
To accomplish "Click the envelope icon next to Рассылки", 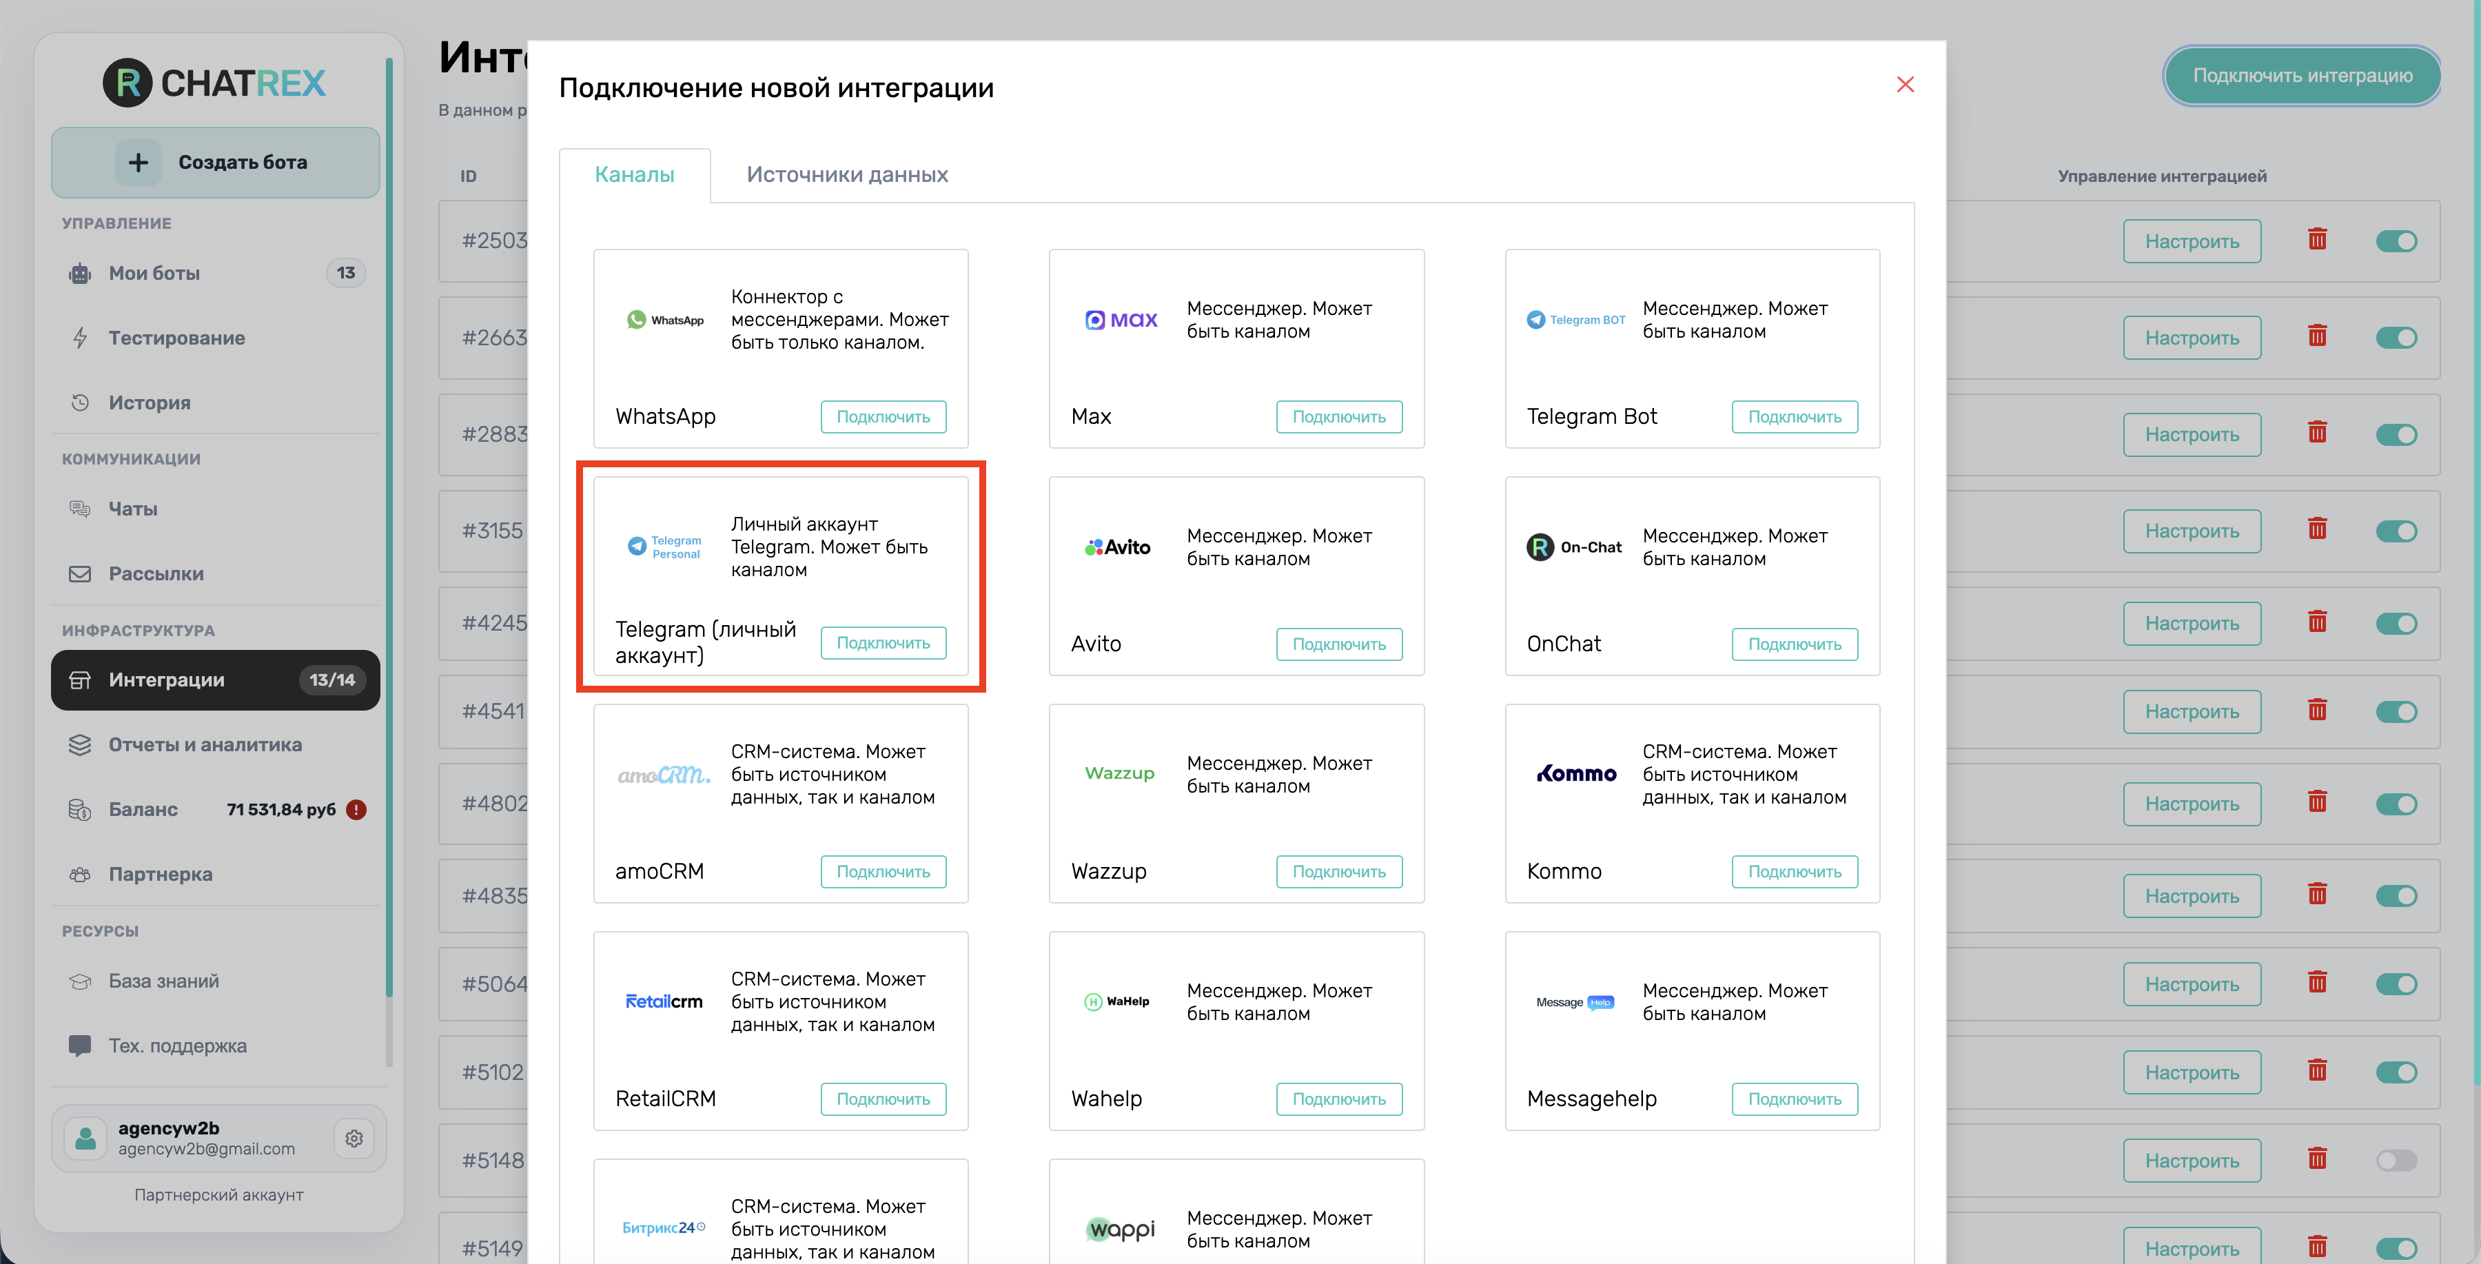I will [x=80, y=574].
